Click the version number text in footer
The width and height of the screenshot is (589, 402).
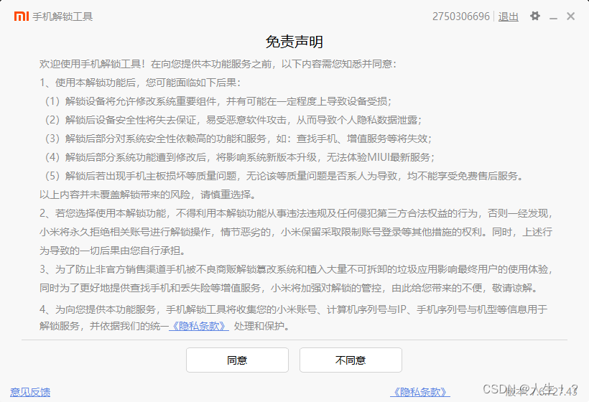pos(541,392)
